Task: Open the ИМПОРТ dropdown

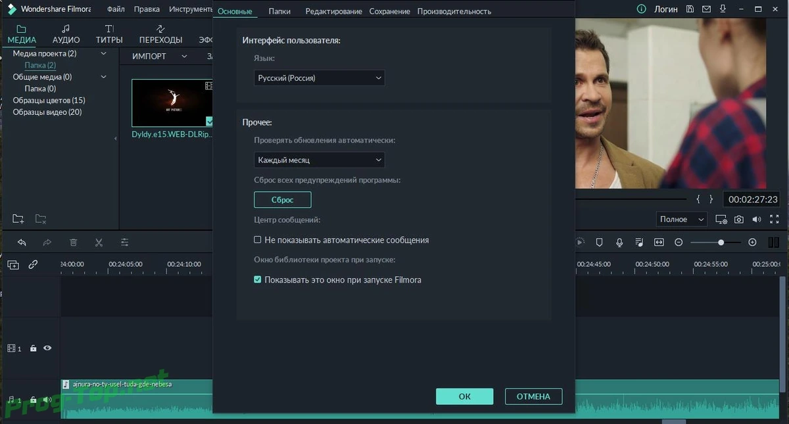Action: tap(184, 57)
